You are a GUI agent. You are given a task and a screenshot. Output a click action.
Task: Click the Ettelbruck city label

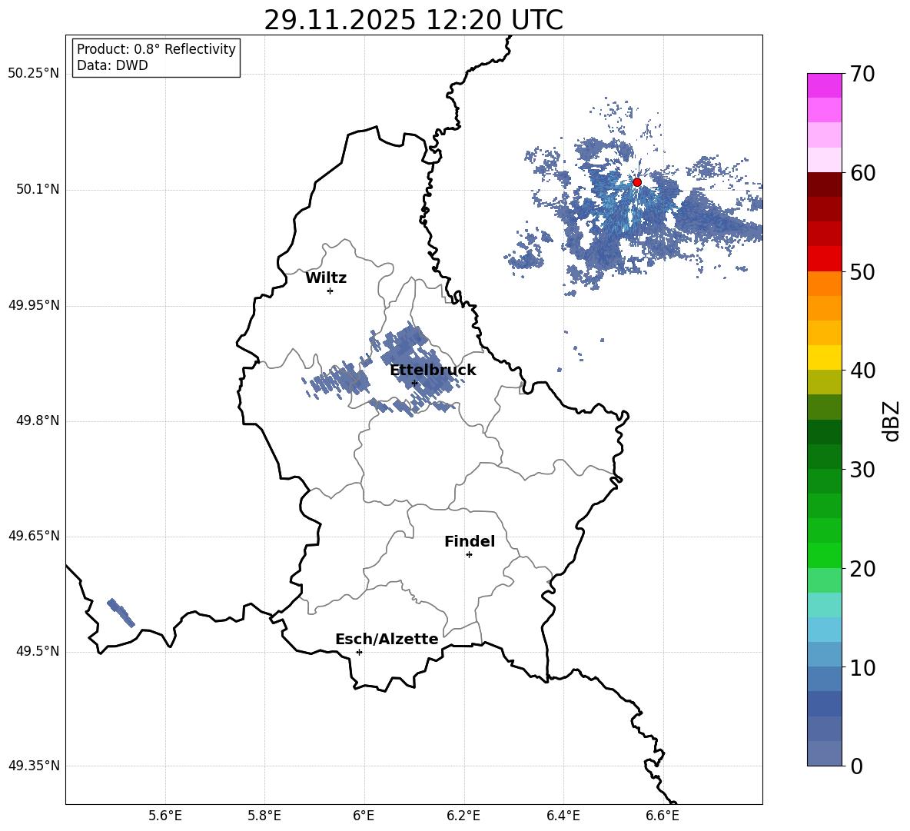(433, 371)
